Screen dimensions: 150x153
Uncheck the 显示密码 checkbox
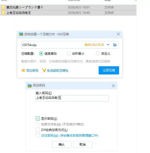tap(38, 118)
